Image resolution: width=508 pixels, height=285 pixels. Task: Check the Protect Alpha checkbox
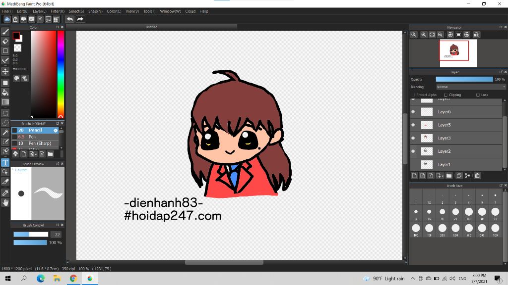413,95
